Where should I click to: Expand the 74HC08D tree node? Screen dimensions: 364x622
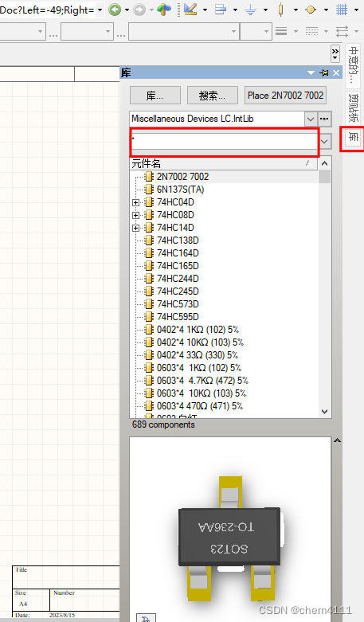tap(136, 215)
